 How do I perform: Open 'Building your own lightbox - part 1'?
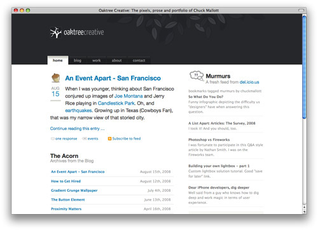219,166
